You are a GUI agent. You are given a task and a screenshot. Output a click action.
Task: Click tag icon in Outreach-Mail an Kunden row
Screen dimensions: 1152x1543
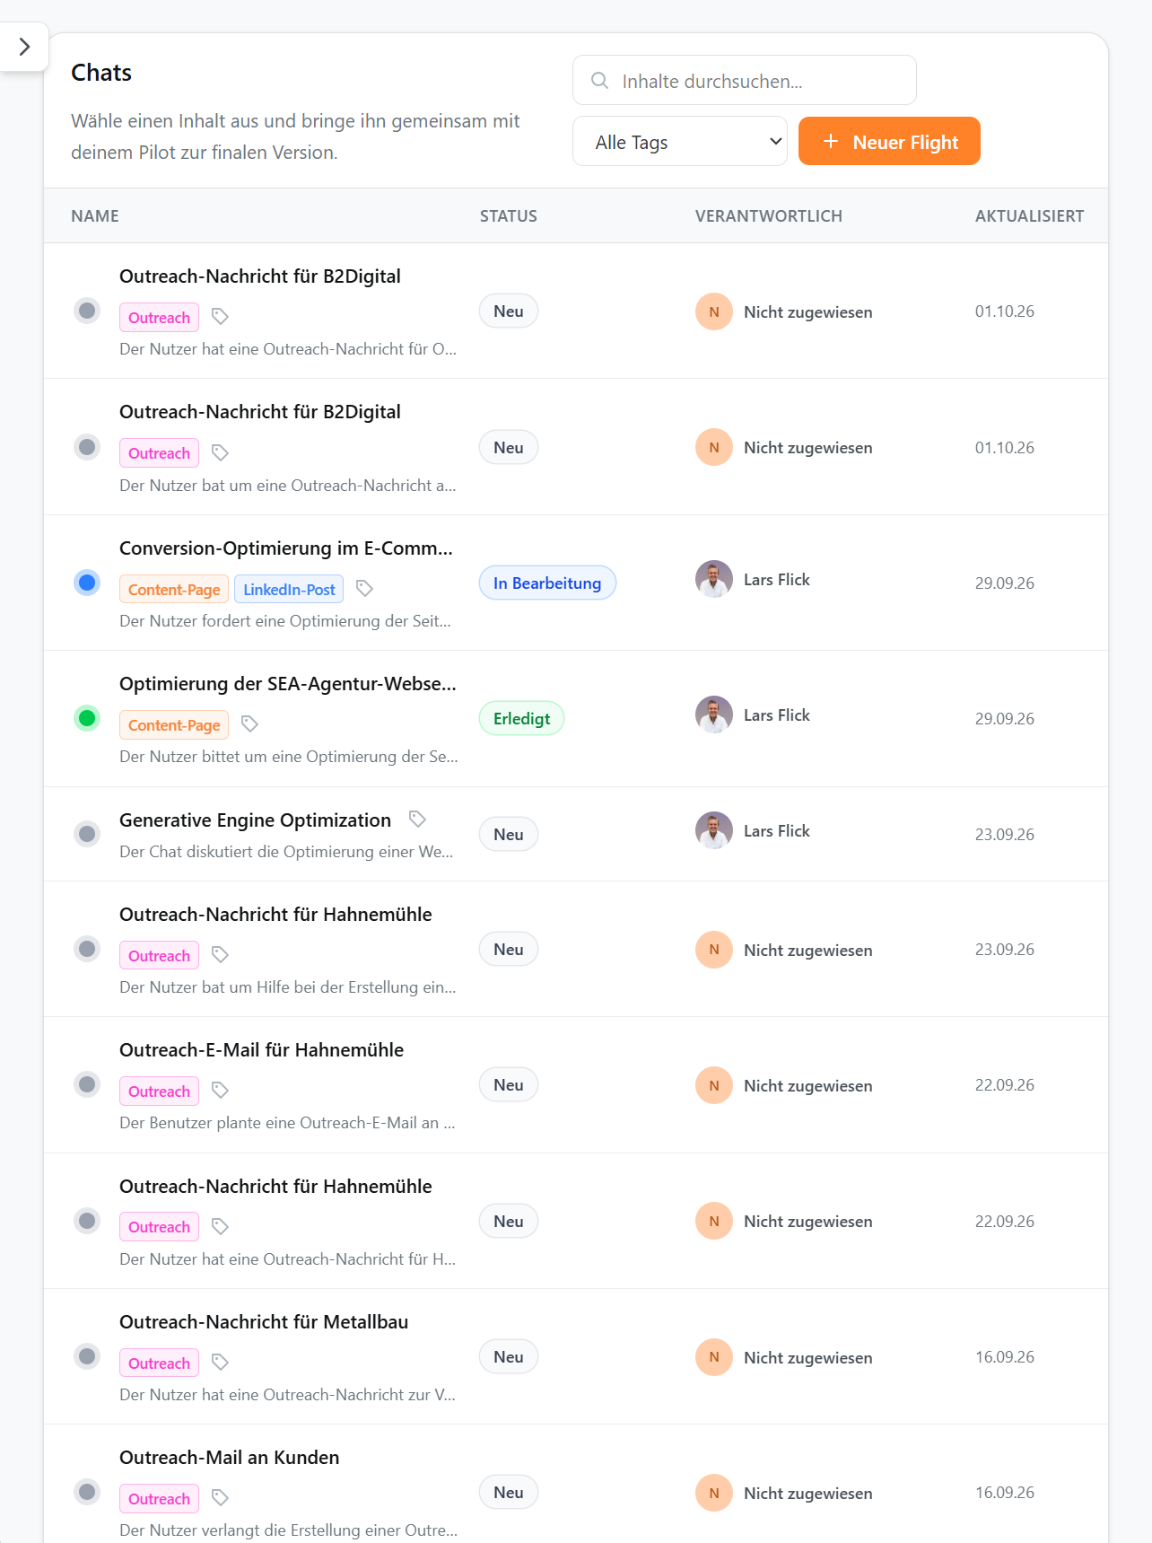coord(220,1498)
